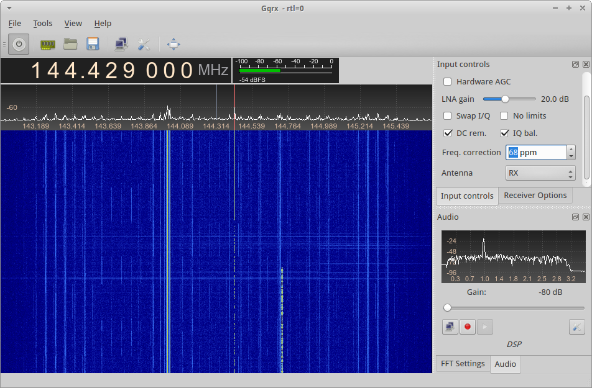Image resolution: width=592 pixels, height=388 pixels.
Task: Load settings with the folder icon
Action: (x=70, y=44)
